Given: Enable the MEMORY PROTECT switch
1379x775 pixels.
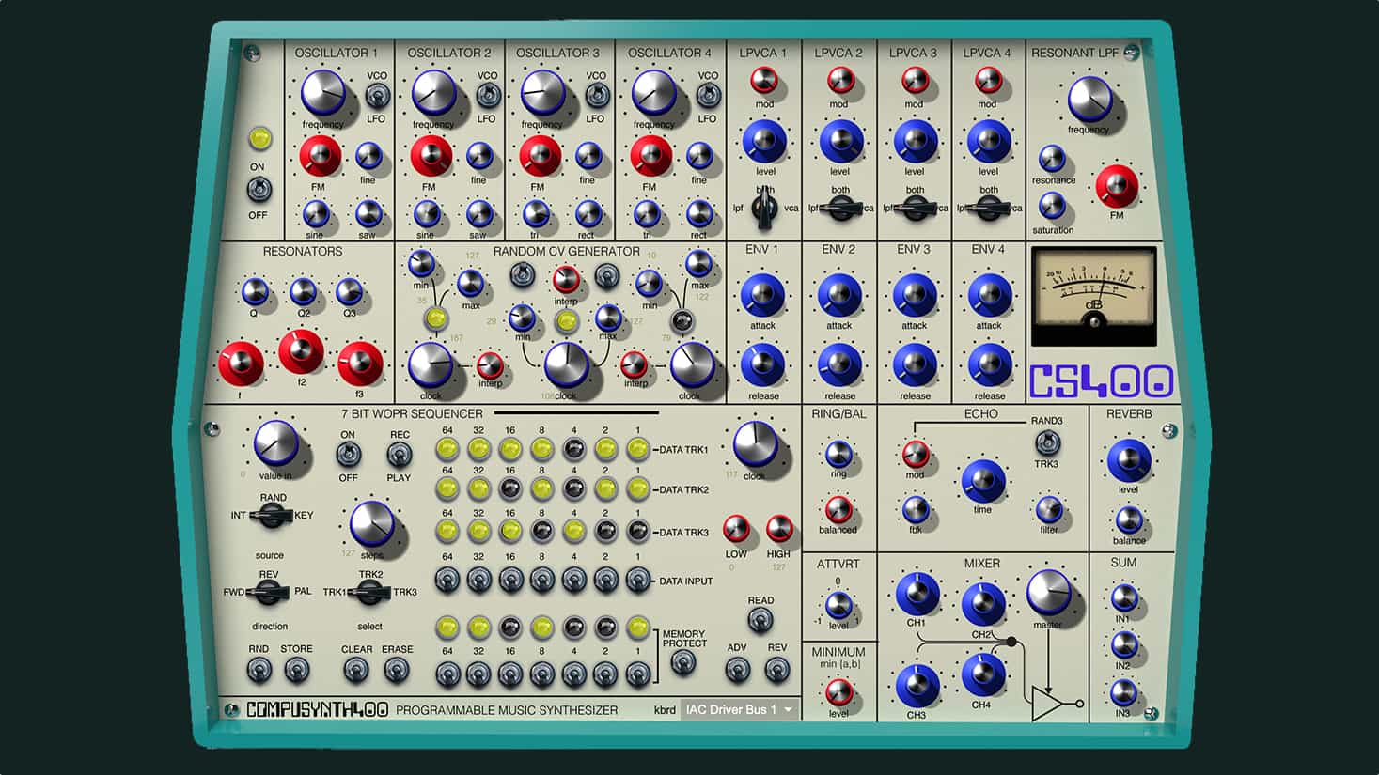Looking at the screenshot, I should point(683,660).
